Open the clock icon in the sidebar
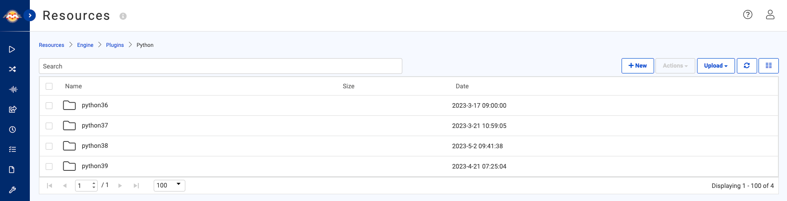Screen dimensions: 787x201 point(13,129)
